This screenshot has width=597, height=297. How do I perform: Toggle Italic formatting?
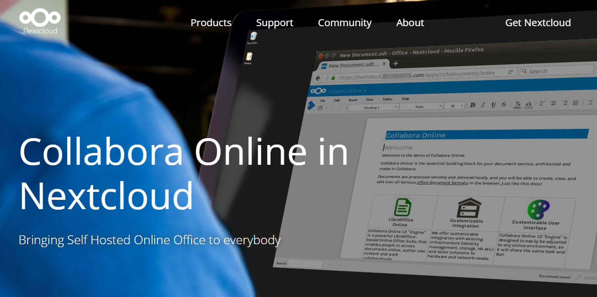(x=483, y=105)
